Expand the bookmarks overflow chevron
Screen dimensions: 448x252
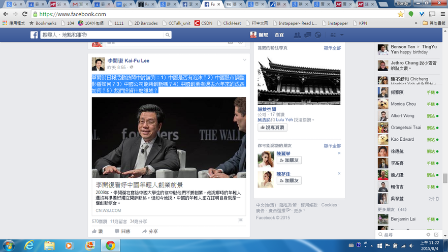tap(416, 23)
